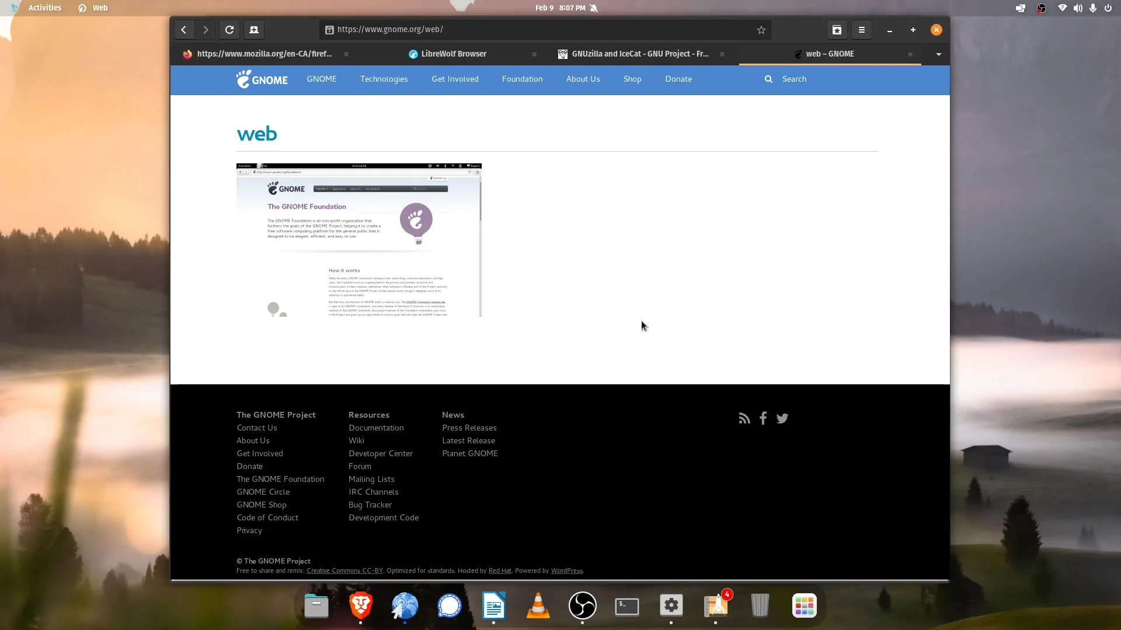
Task: Show the applications grid from the dock
Action: (x=804, y=606)
